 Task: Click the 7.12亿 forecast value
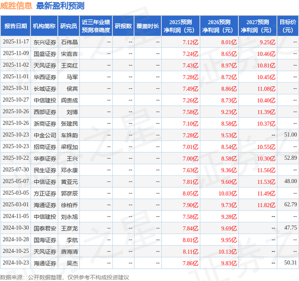coord(191,42)
